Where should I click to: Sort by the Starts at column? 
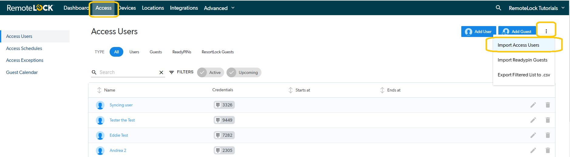[x=299, y=90]
